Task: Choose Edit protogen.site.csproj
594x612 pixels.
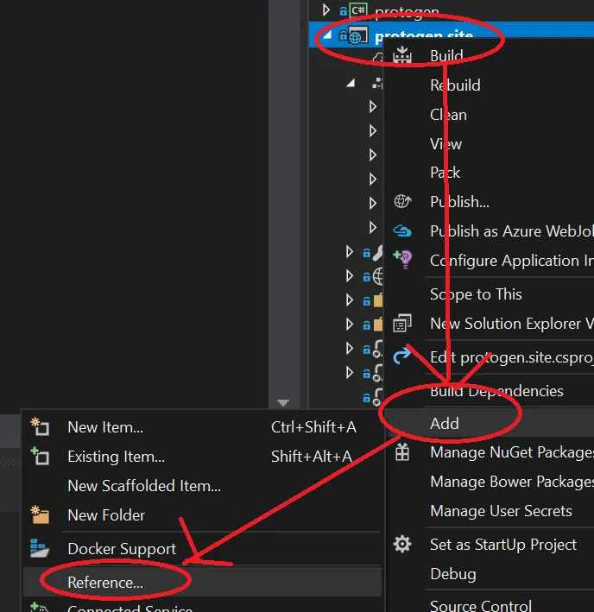Action: click(512, 357)
